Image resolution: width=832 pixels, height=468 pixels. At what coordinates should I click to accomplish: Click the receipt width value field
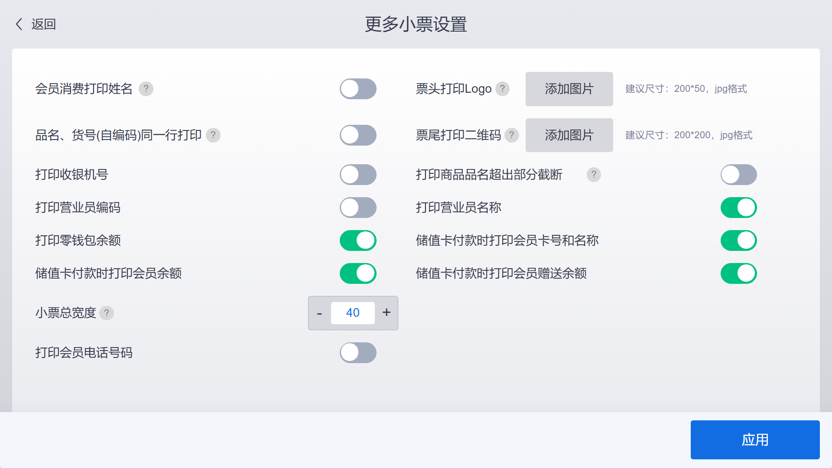click(x=353, y=313)
